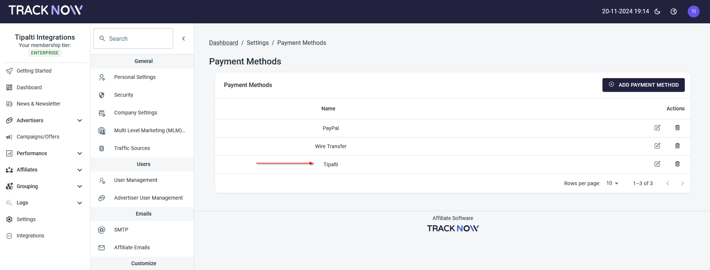
Task: Open the help icon in header
Action: [674, 11]
